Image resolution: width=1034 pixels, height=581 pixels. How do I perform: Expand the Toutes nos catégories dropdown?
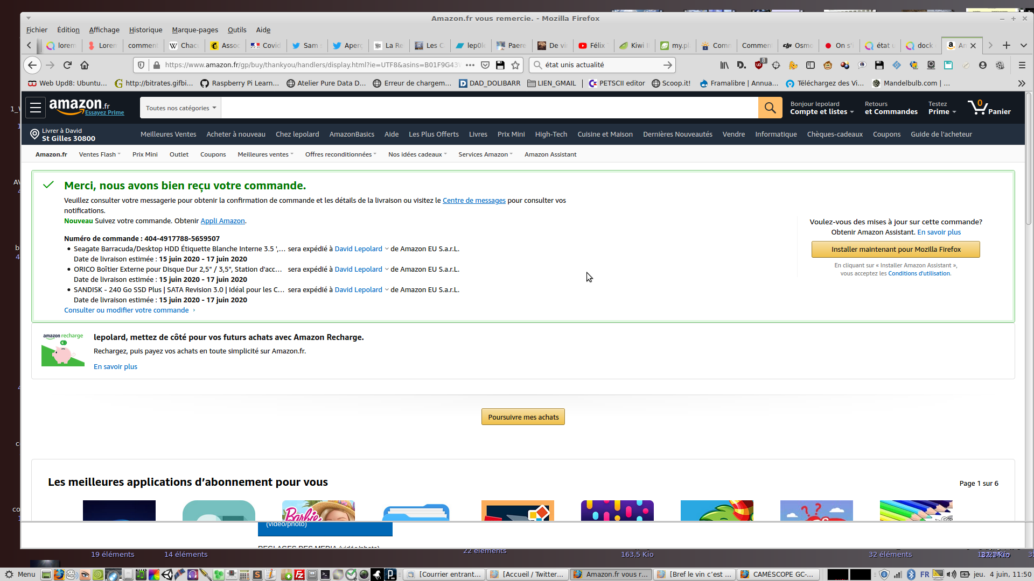pos(180,108)
